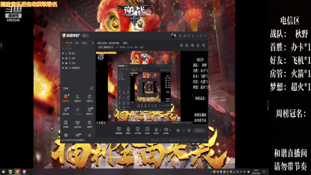
Task: Expand the left edge side panel arrow
Action: 1,45
